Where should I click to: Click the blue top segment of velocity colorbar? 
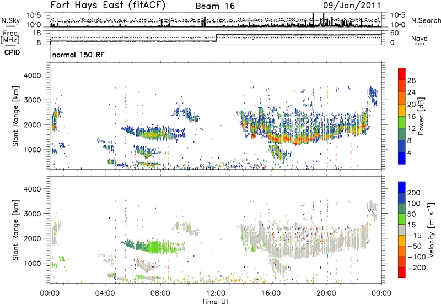(x=402, y=187)
